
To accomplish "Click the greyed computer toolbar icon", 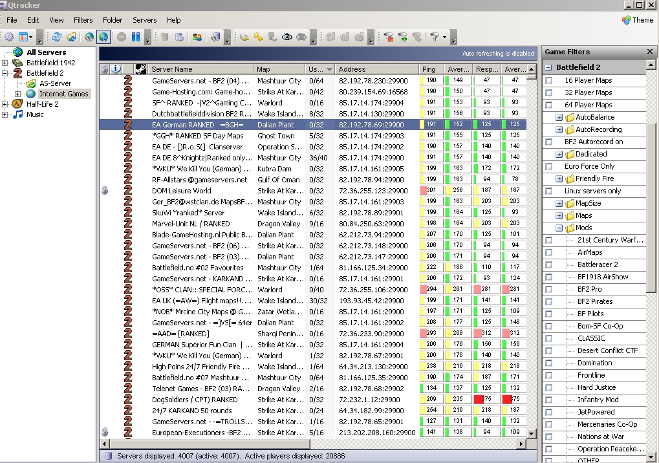I will (x=273, y=37).
